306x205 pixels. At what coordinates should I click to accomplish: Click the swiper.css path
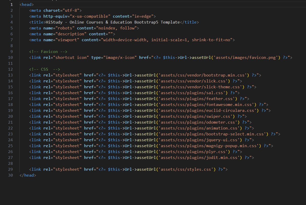[x=196, y=116]
